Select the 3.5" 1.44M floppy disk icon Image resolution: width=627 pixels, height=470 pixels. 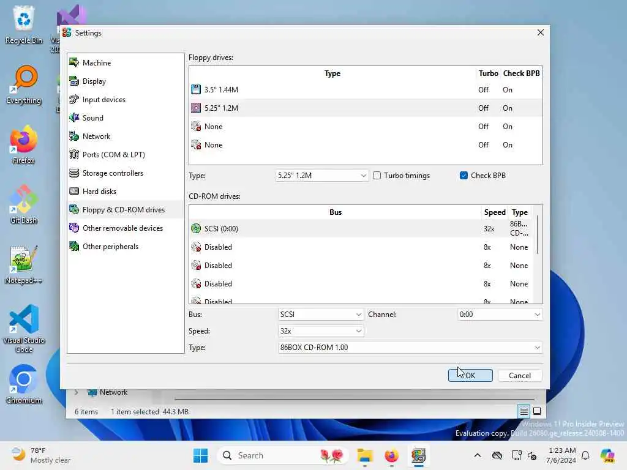tap(196, 89)
